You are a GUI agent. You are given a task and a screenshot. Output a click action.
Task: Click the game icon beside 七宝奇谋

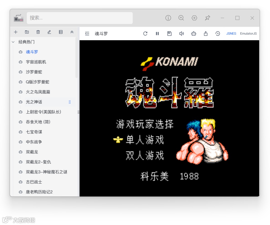[x=21, y=132]
